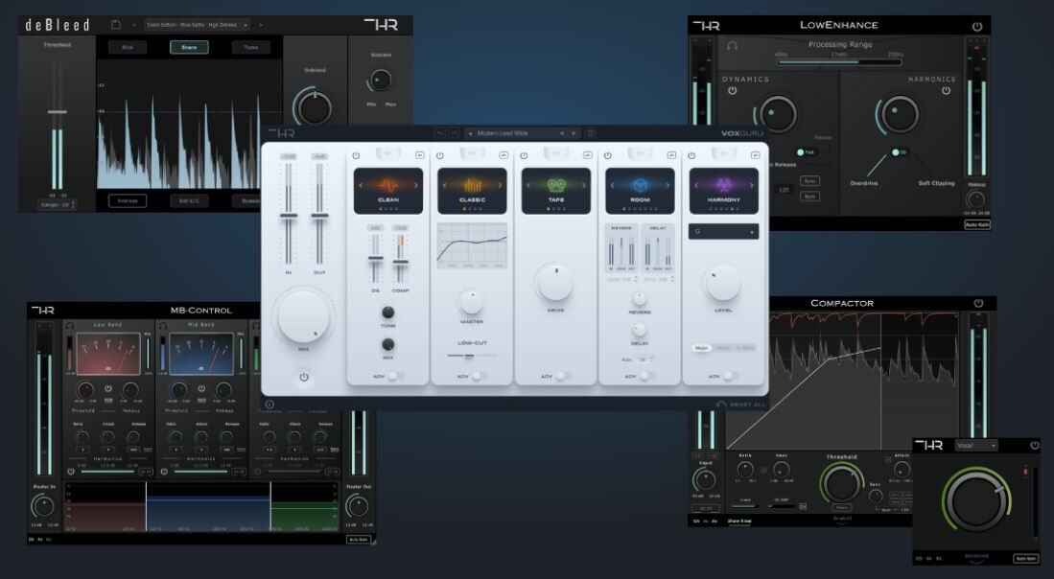This screenshot has height=579, width=1054.
Task: Enable ADV switch in Tape module
Action: pos(563,376)
